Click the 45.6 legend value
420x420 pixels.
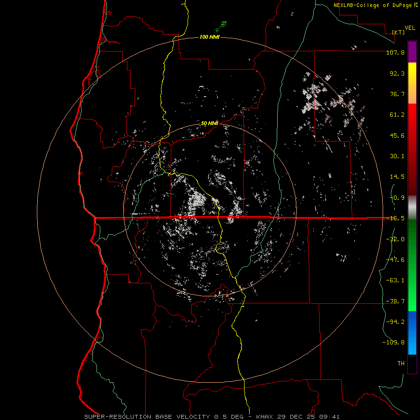[397, 135]
